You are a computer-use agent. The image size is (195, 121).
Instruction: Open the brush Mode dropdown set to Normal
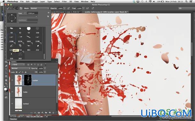coord(40,8)
